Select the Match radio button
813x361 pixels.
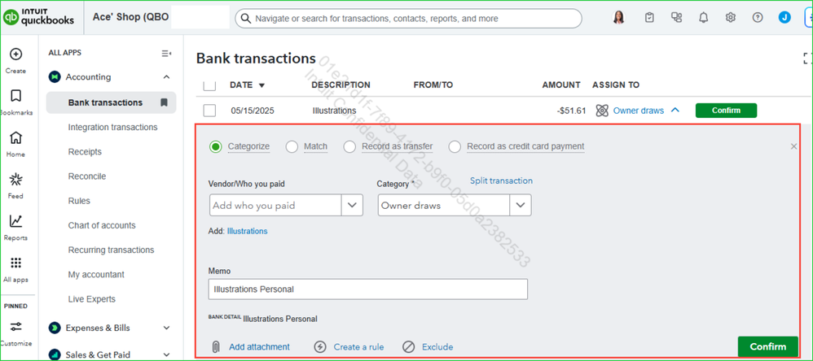pyautogui.click(x=292, y=147)
